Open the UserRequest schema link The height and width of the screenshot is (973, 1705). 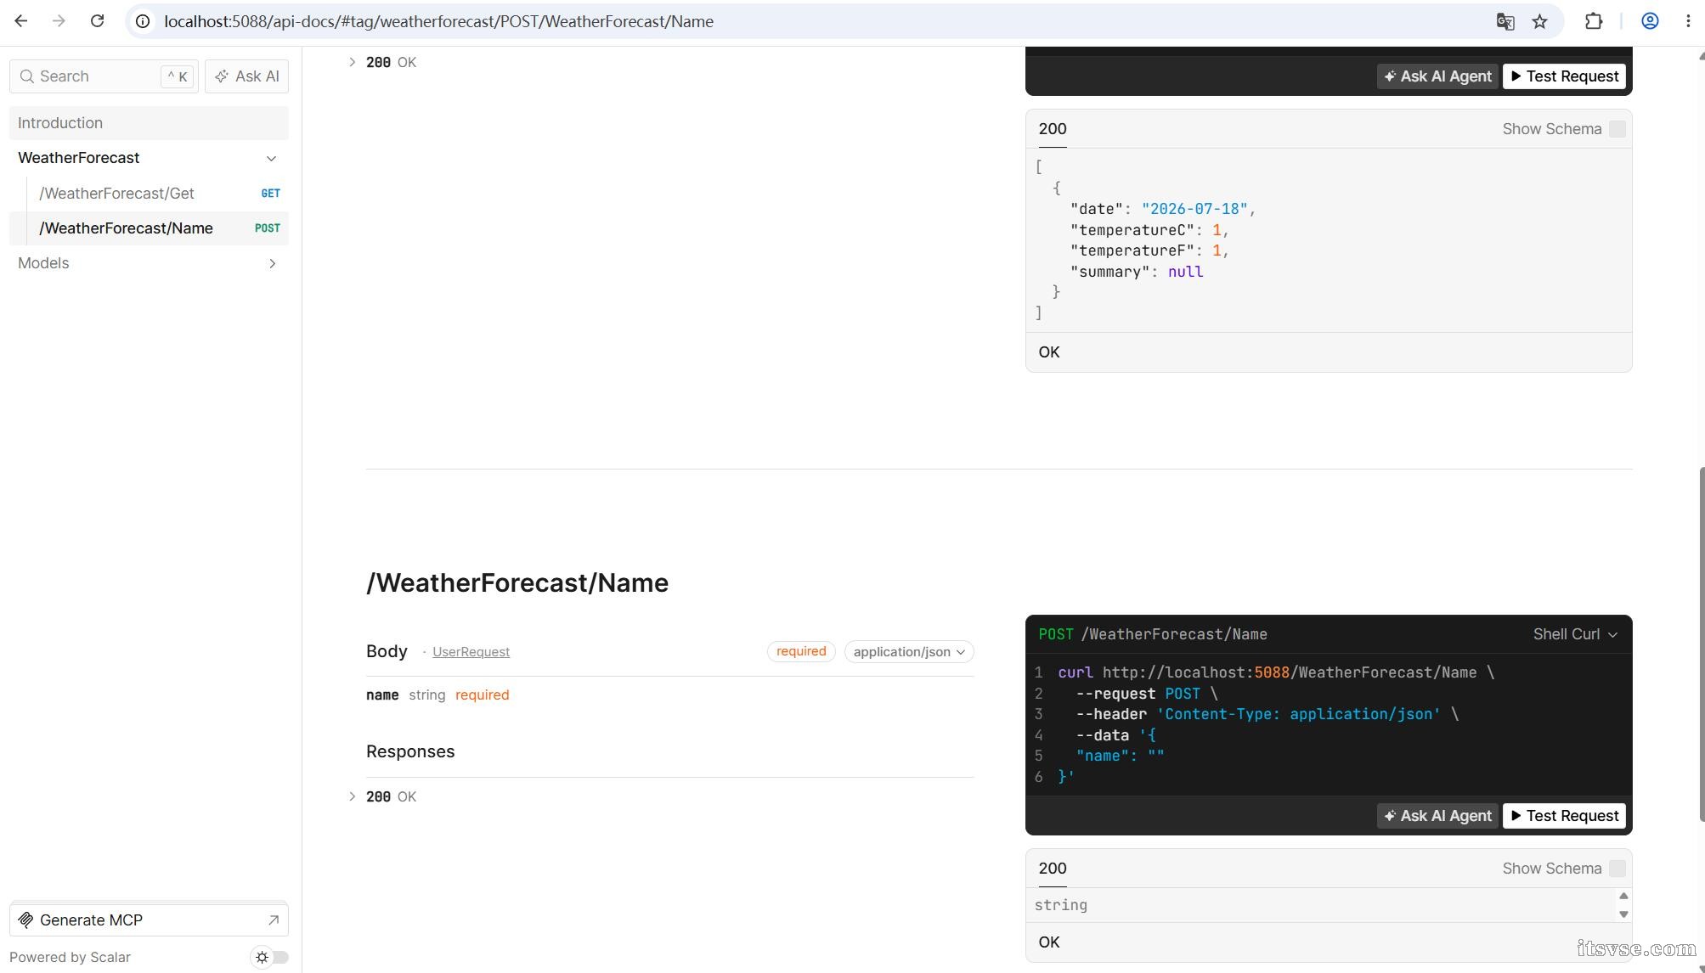point(471,652)
